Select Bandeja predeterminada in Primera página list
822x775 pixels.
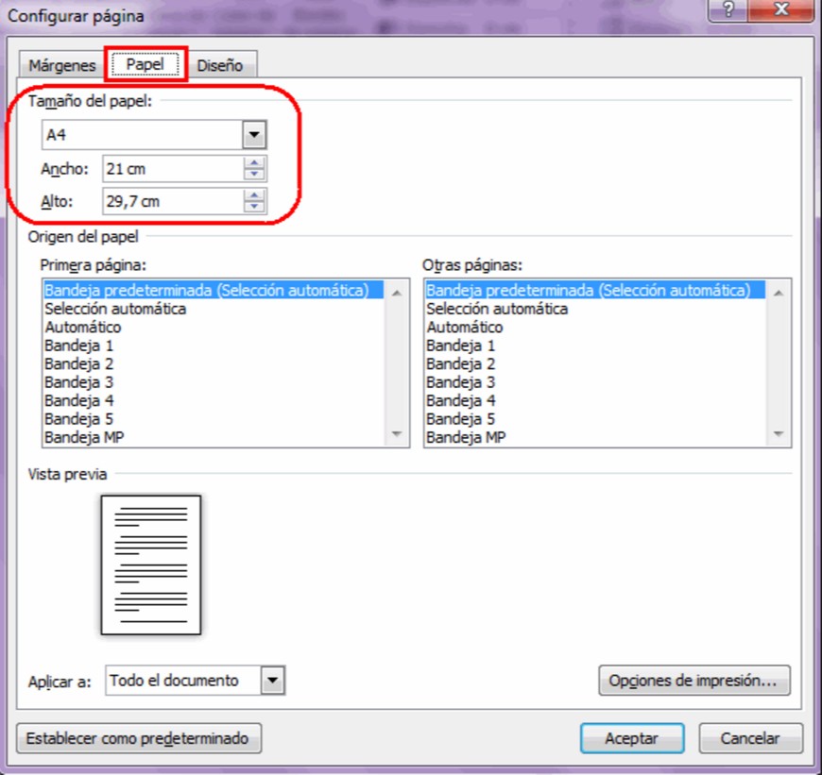[214, 290]
